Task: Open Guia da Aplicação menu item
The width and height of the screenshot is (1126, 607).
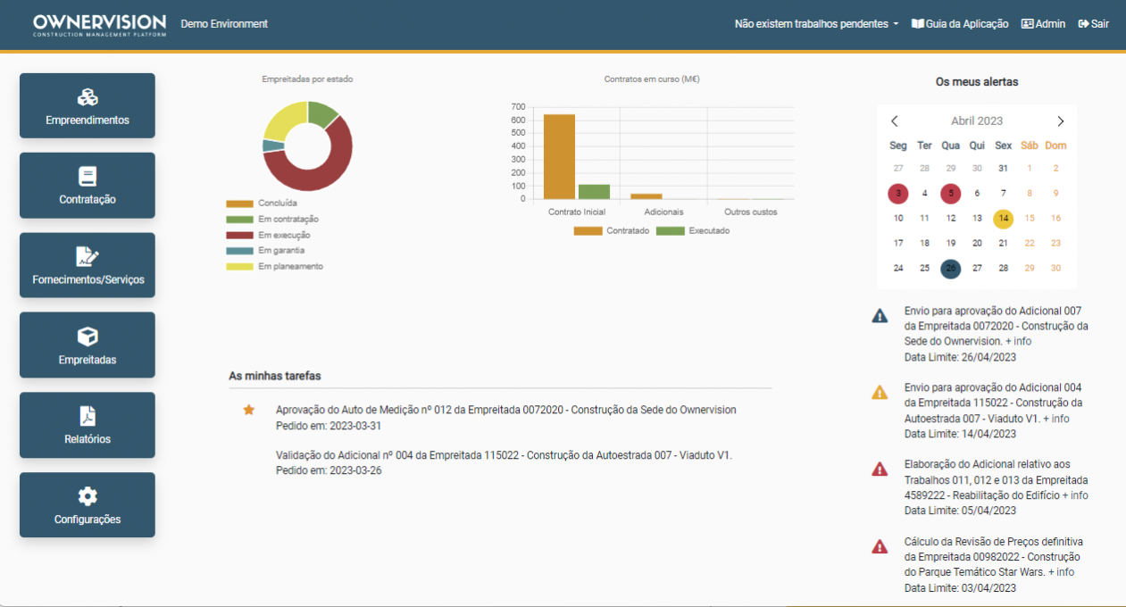Action: tap(960, 24)
